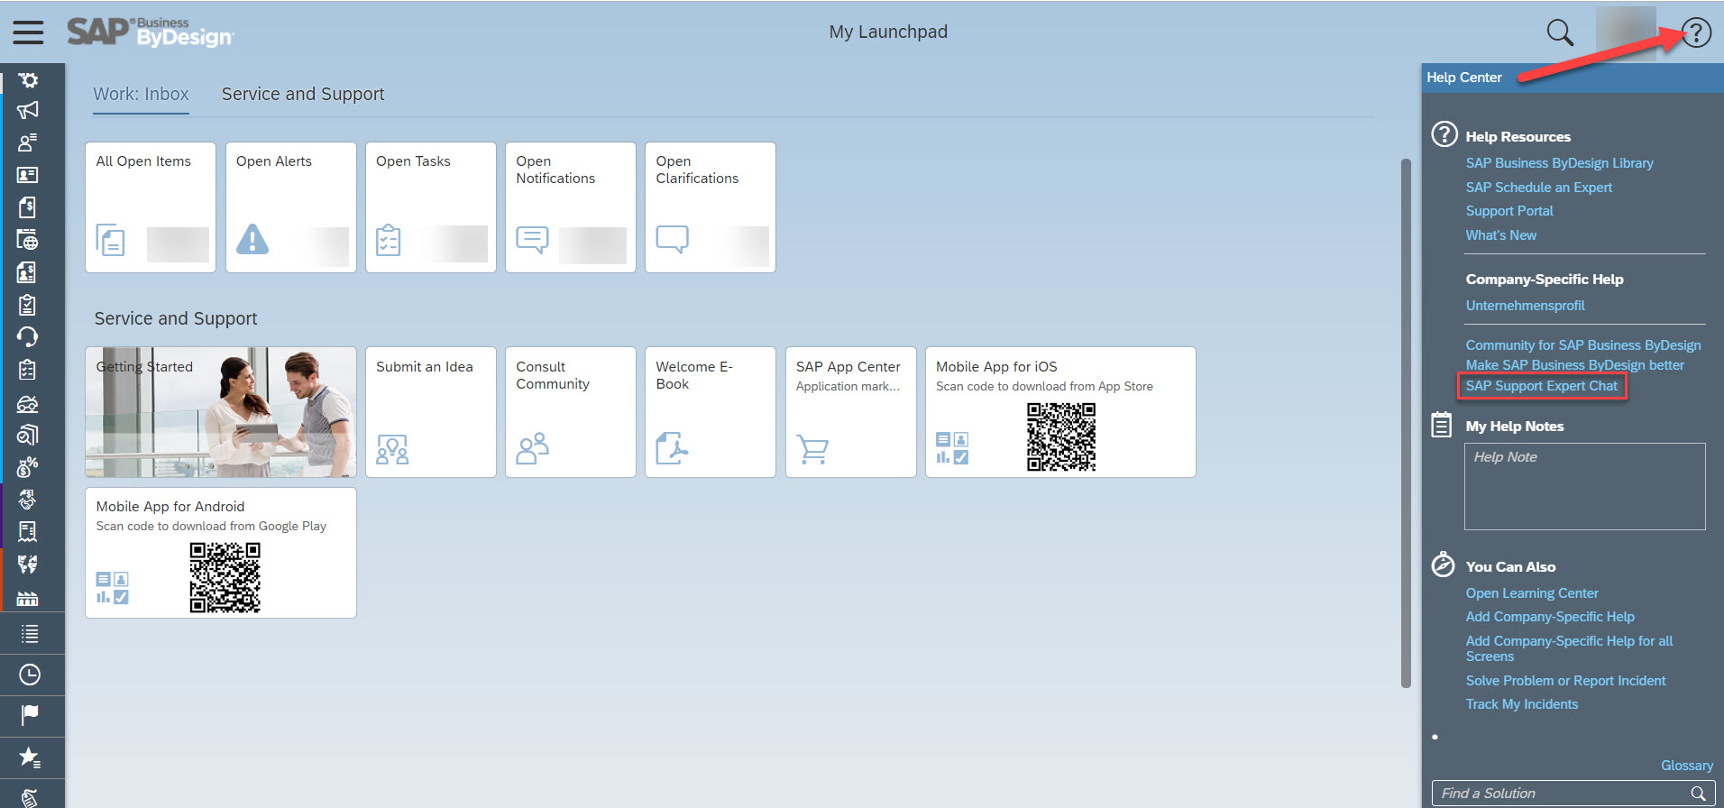Screen dimensions: 1724x808
Task: Click the ID card icon in the sidebar
Action: (x=28, y=175)
